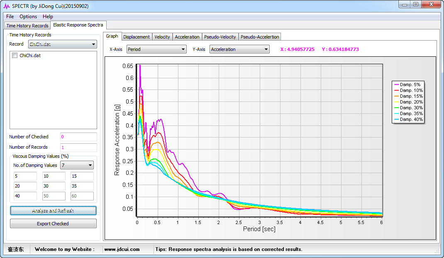The image size is (444, 258).
Task: Click the Damp. 35% legend entry
Action: coord(408,113)
